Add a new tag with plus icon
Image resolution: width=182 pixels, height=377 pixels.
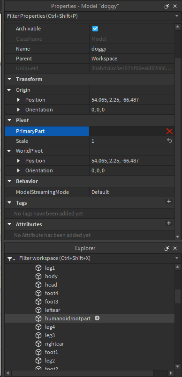tap(169, 201)
